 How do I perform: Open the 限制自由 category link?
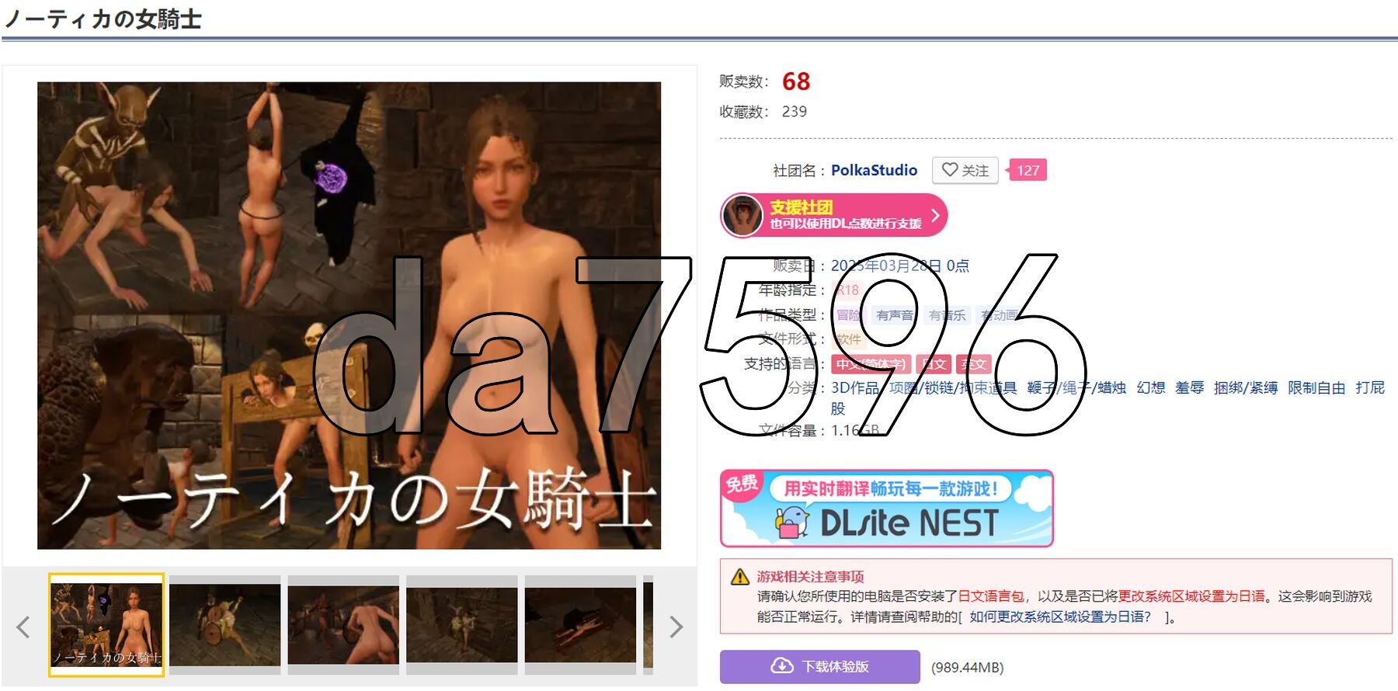[1316, 387]
